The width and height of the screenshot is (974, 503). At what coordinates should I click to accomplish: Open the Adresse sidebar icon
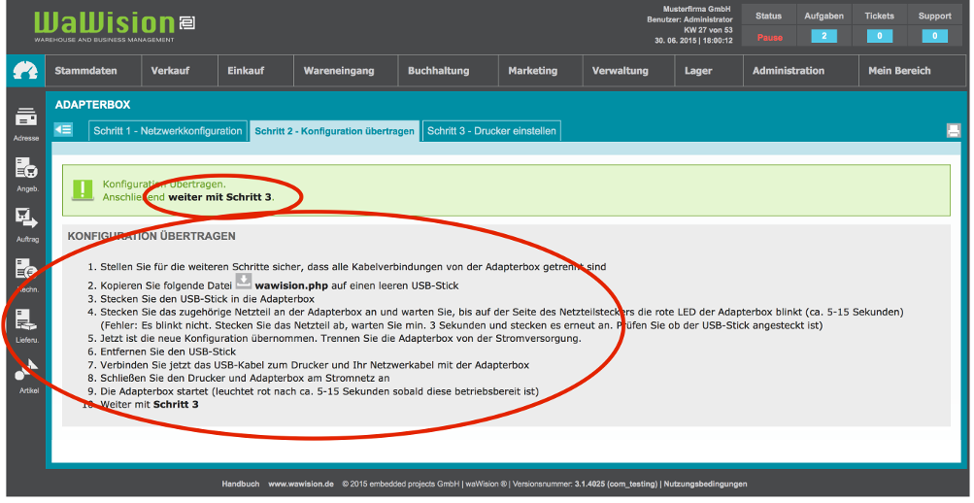(x=26, y=118)
